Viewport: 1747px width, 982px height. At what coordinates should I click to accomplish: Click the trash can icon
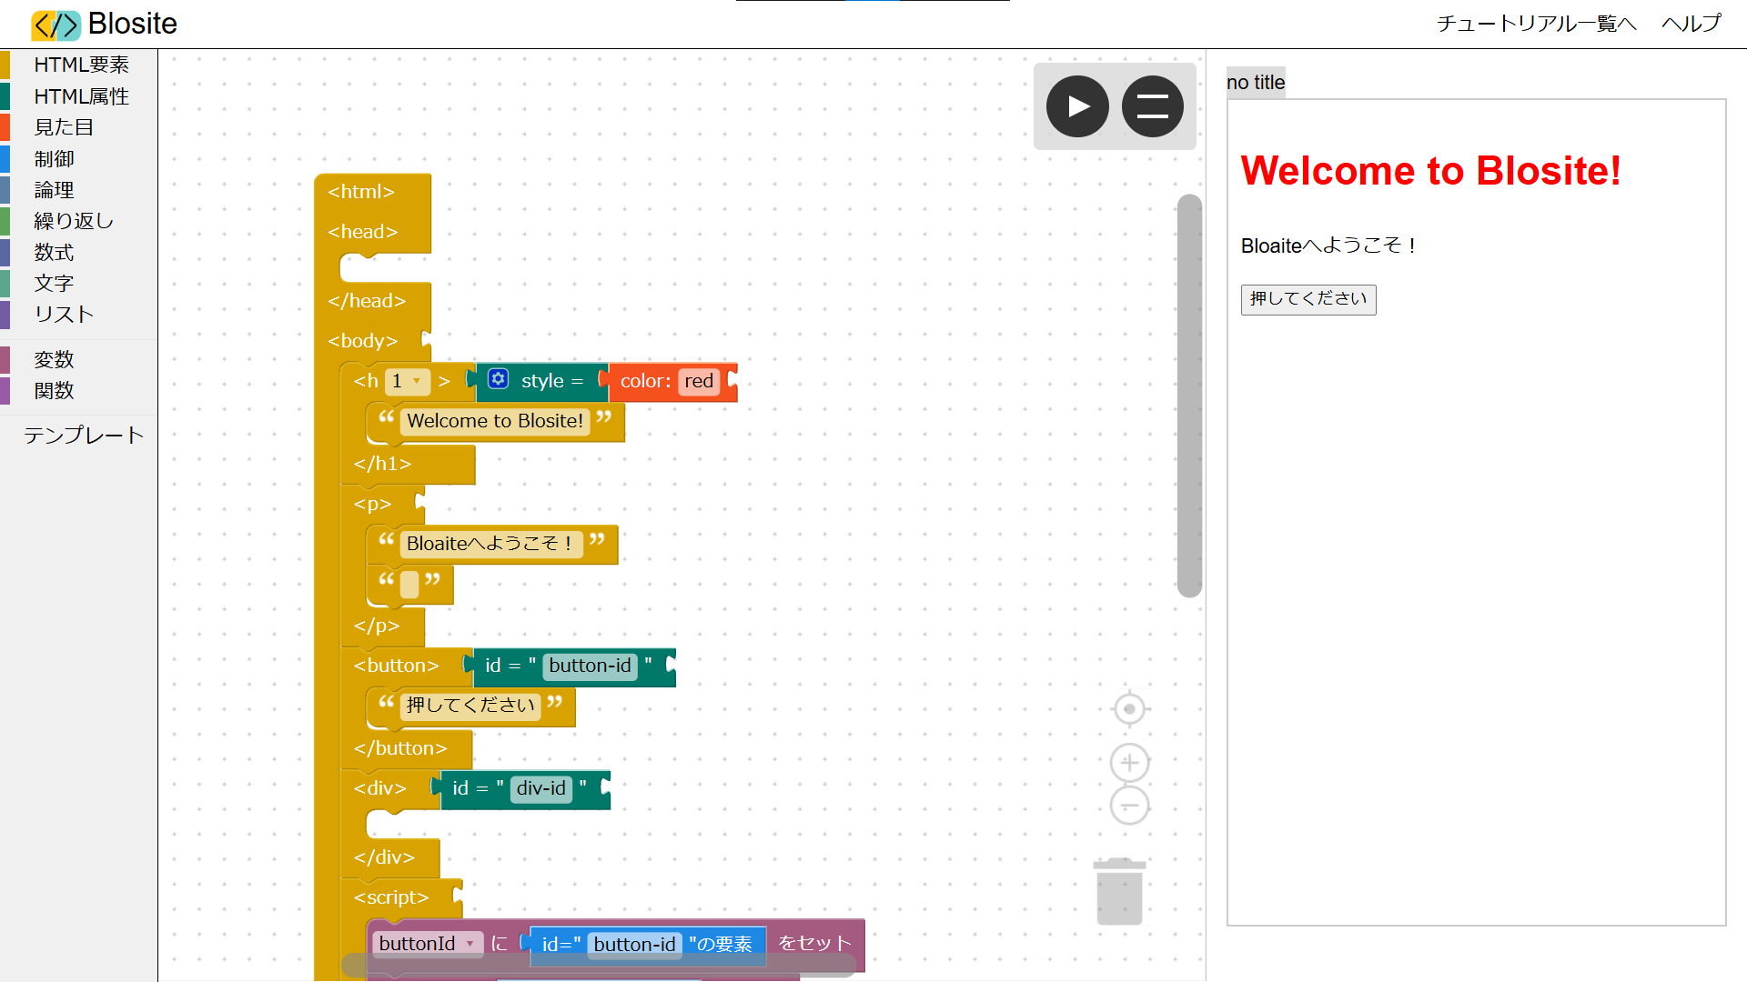point(1119,892)
